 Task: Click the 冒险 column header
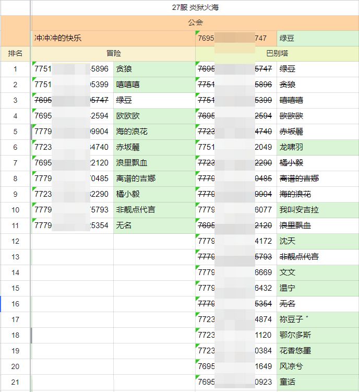[114, 53]
